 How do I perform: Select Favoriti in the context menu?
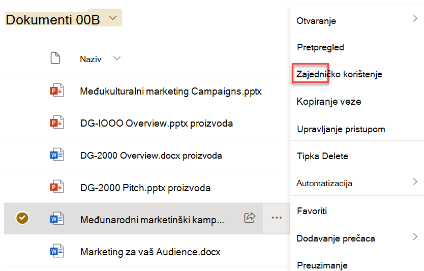coord(312,211)
